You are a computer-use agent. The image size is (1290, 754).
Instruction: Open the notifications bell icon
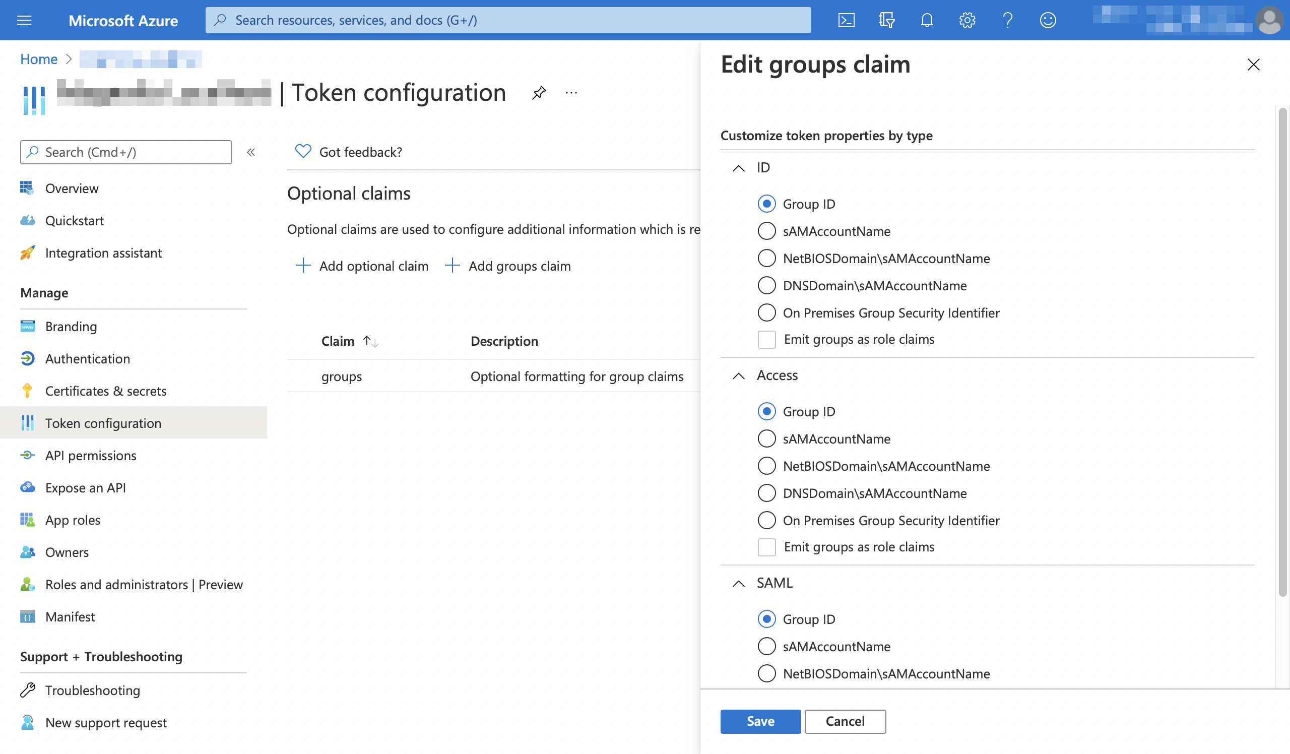[927, 21]
